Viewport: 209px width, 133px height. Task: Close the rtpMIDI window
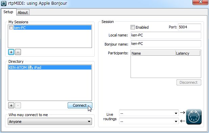(200, 2)
